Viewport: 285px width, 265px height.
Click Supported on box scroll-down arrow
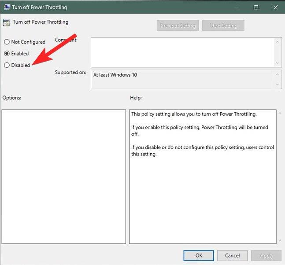tap(278, 85)
